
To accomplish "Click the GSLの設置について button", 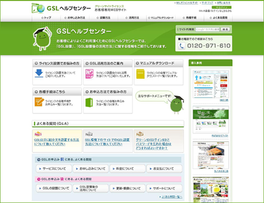I will [54, 188].
